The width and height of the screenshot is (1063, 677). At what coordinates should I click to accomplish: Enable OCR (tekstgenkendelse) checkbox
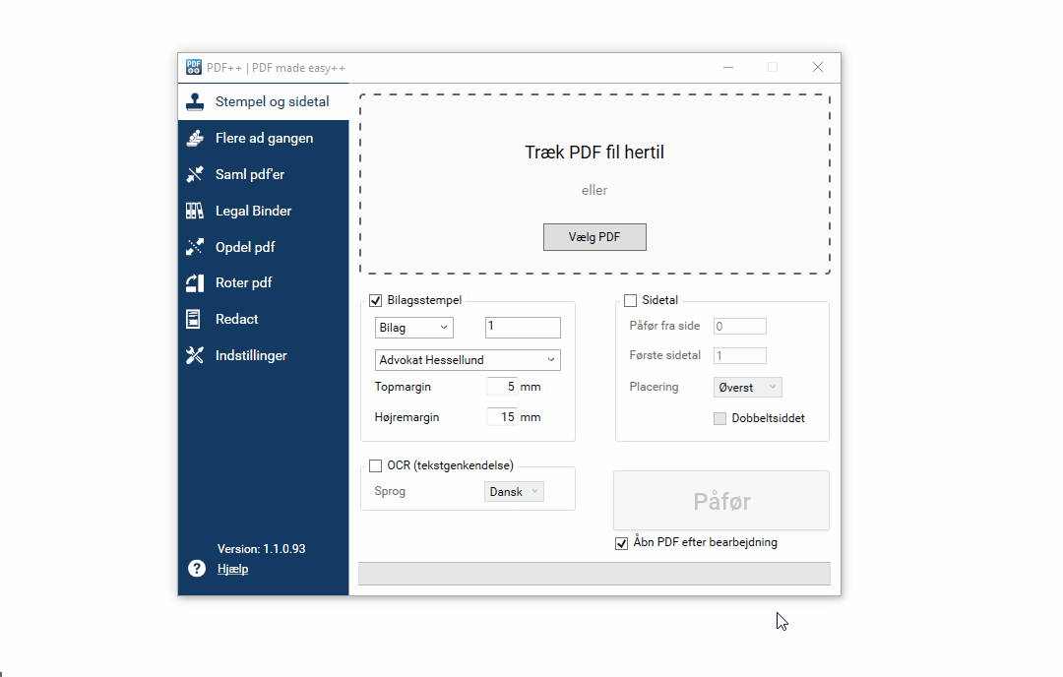coord(376,465)
